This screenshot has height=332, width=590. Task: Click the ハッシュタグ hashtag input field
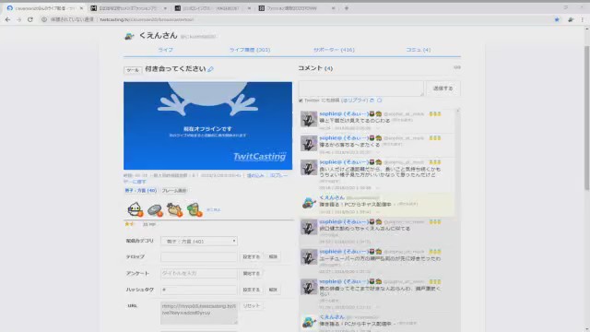199,290
